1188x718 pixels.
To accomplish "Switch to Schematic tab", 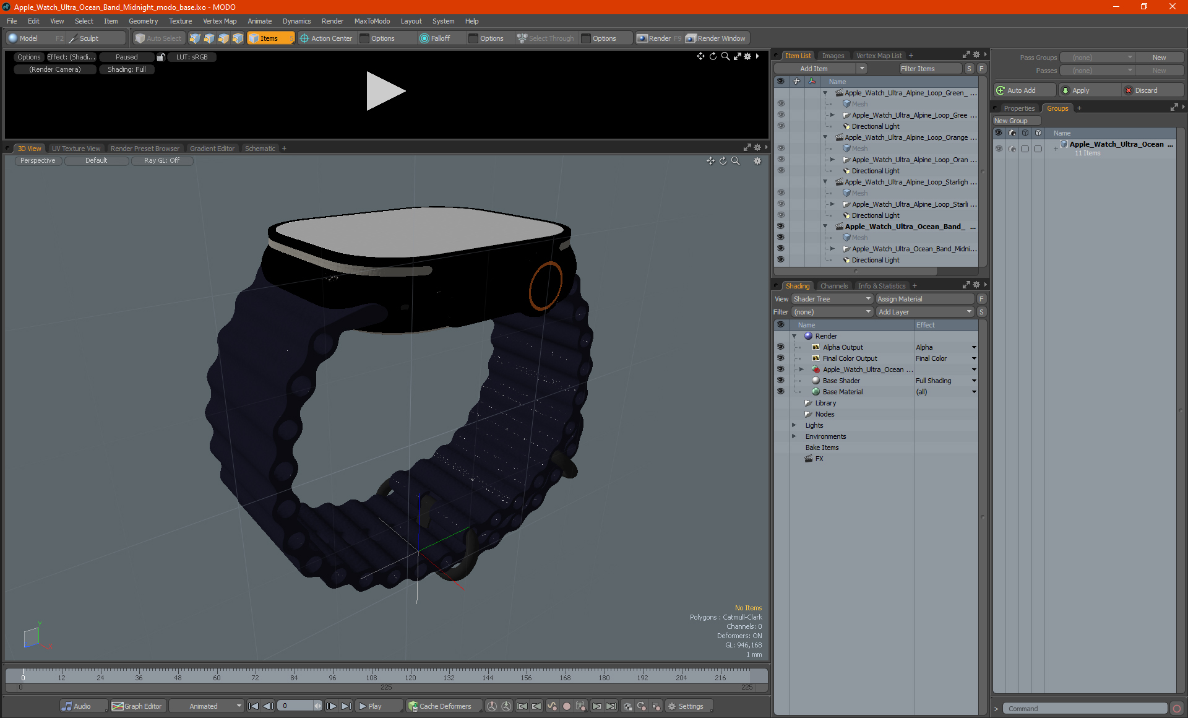I will [260, 149].
